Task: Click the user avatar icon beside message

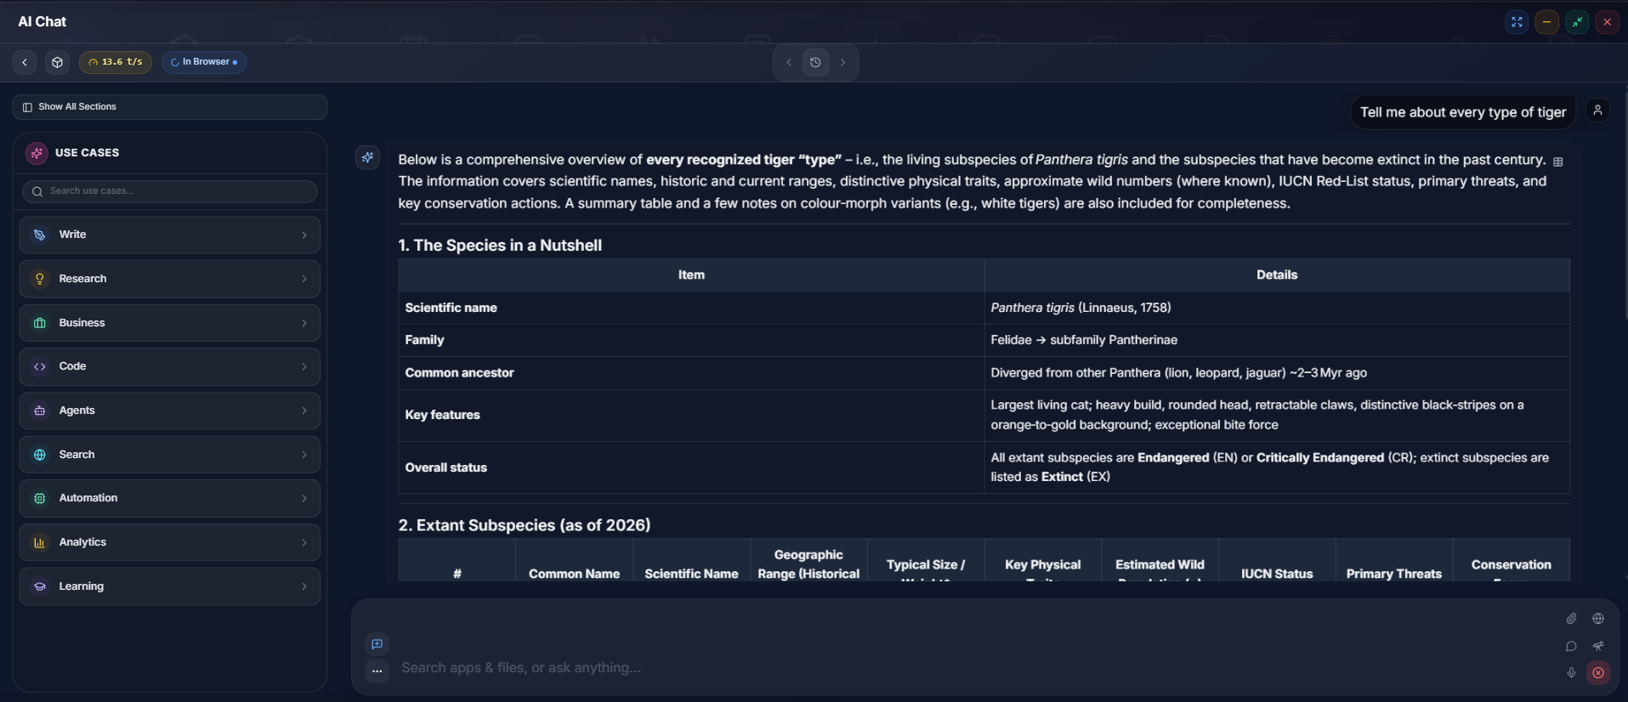Action: (1597, 110)
